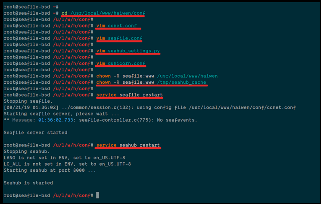Image resolution: width=321 pixels, height=204 pixels.
Task: Click the "Seahub is started" line
Action: [28, 183]
